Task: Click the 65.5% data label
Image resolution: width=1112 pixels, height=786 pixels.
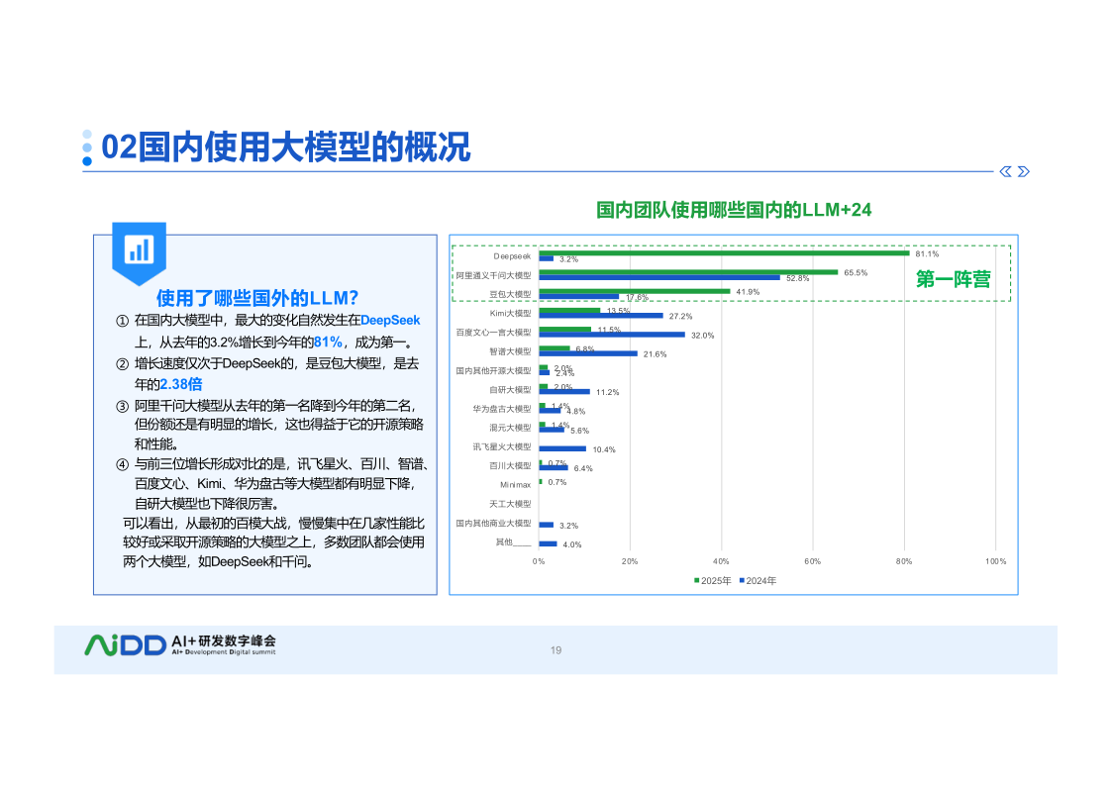Action: (856, 273)
